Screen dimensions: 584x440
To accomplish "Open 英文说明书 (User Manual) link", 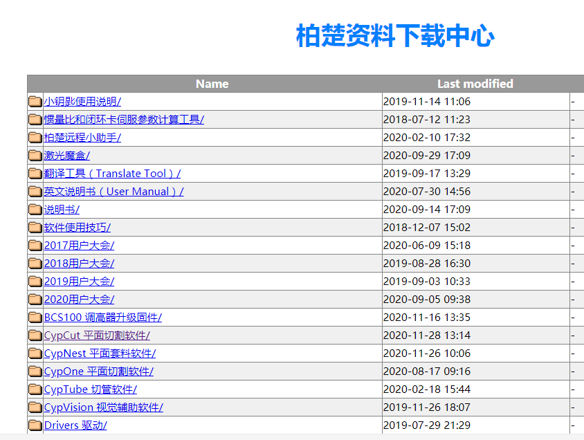I will pos(114,192).
